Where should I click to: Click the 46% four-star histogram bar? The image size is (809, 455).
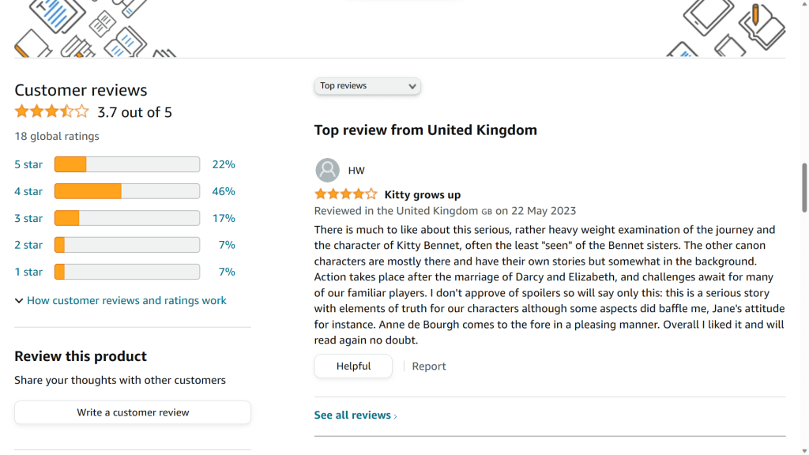pyautogui.click(x=126, y=191)
